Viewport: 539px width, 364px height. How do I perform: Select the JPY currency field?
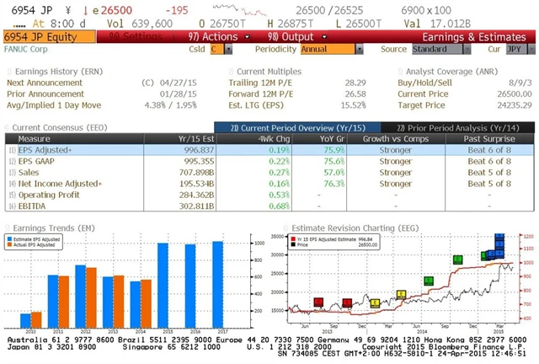pos(514,50)
